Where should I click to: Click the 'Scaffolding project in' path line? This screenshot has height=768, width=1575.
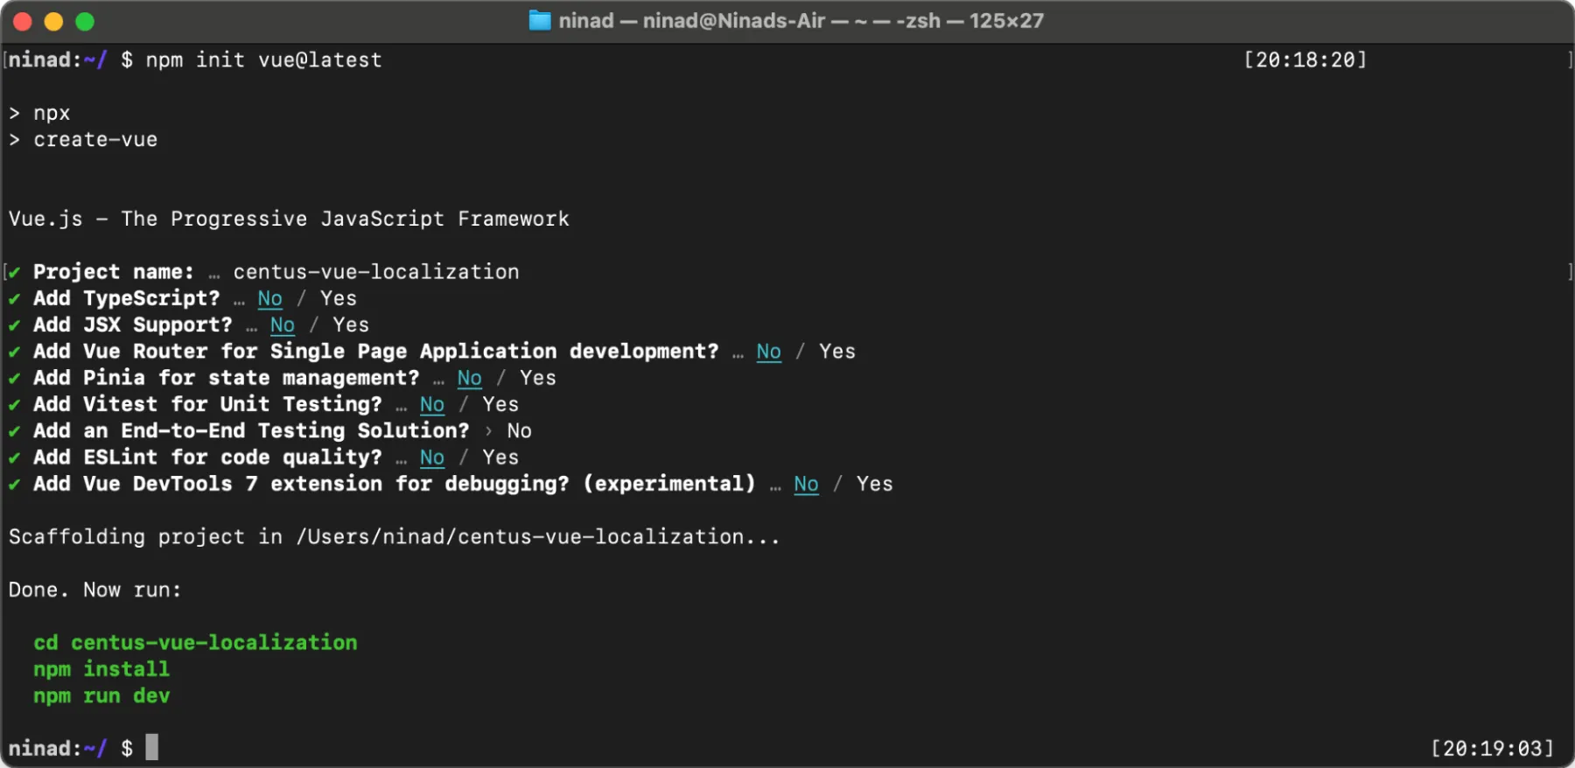pyautogui.click(x=394, y=537)
